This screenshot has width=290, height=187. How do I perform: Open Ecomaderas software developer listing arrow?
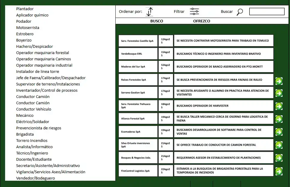pos(279,132)
